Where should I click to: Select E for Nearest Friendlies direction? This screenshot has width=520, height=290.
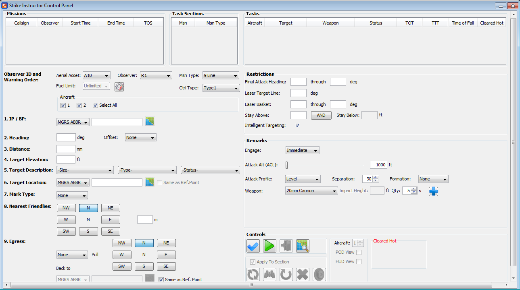pos(111,220)
